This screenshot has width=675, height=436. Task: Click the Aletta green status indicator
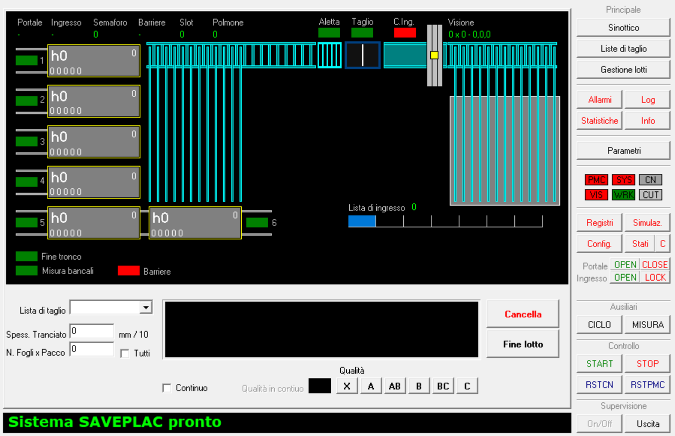click(329, 32)
